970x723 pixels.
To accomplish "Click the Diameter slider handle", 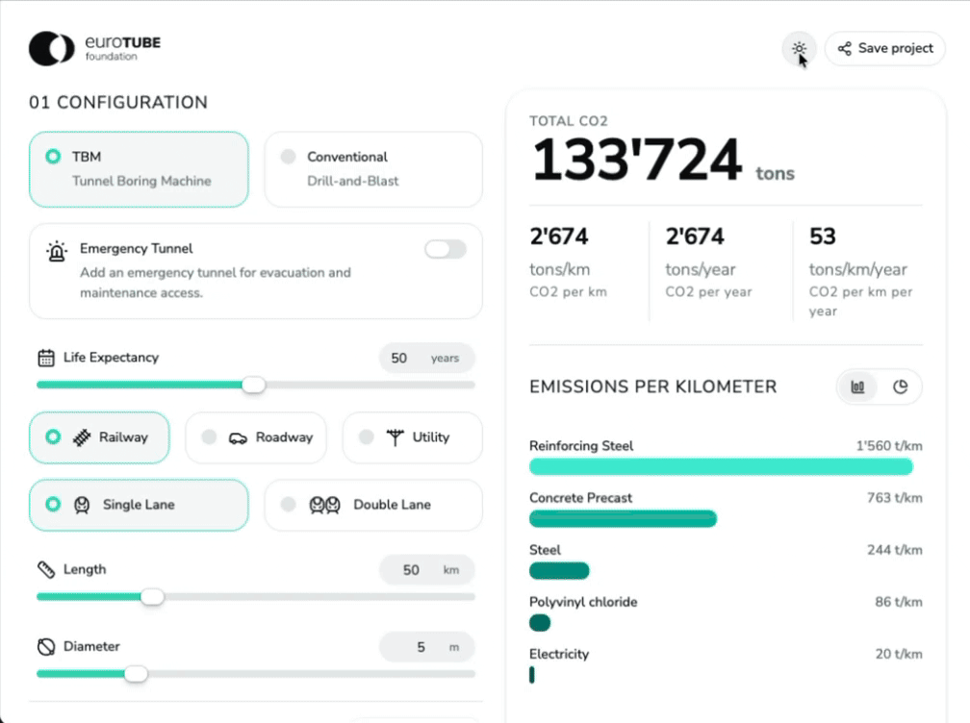I will pyautogui.click(x=136, y=674).
